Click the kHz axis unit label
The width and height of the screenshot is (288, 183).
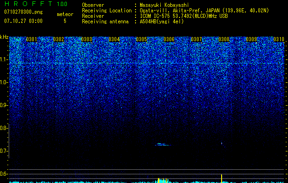click(x=4, y=37)
